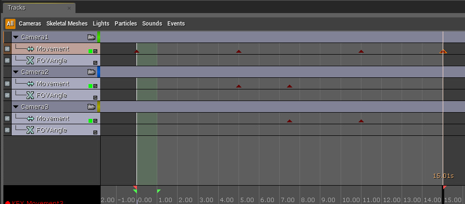Select Camera3 FOVAngle track icon
465x204 pixels.
click(x=30, y=130)
